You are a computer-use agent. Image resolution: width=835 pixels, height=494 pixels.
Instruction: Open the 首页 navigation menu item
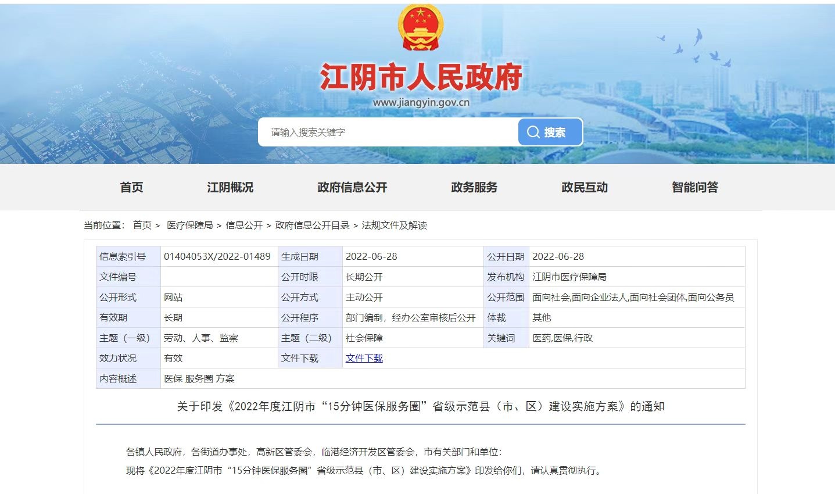[131, 187]
